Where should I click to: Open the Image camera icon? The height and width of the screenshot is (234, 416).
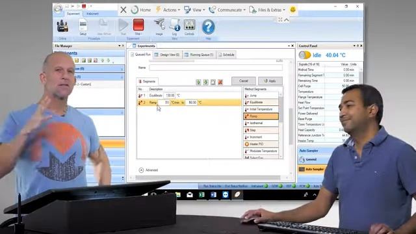[x=159, y=25]
